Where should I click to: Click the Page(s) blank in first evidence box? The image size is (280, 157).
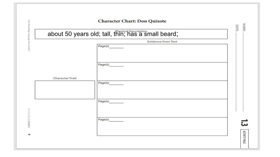116,47
